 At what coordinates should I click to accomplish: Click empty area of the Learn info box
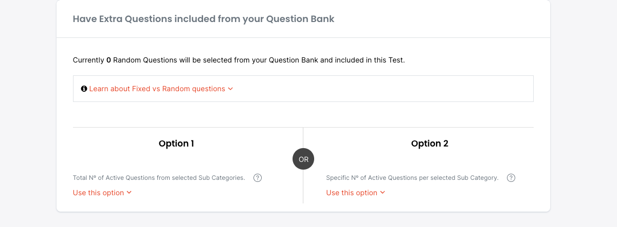[x=386, y=89]
